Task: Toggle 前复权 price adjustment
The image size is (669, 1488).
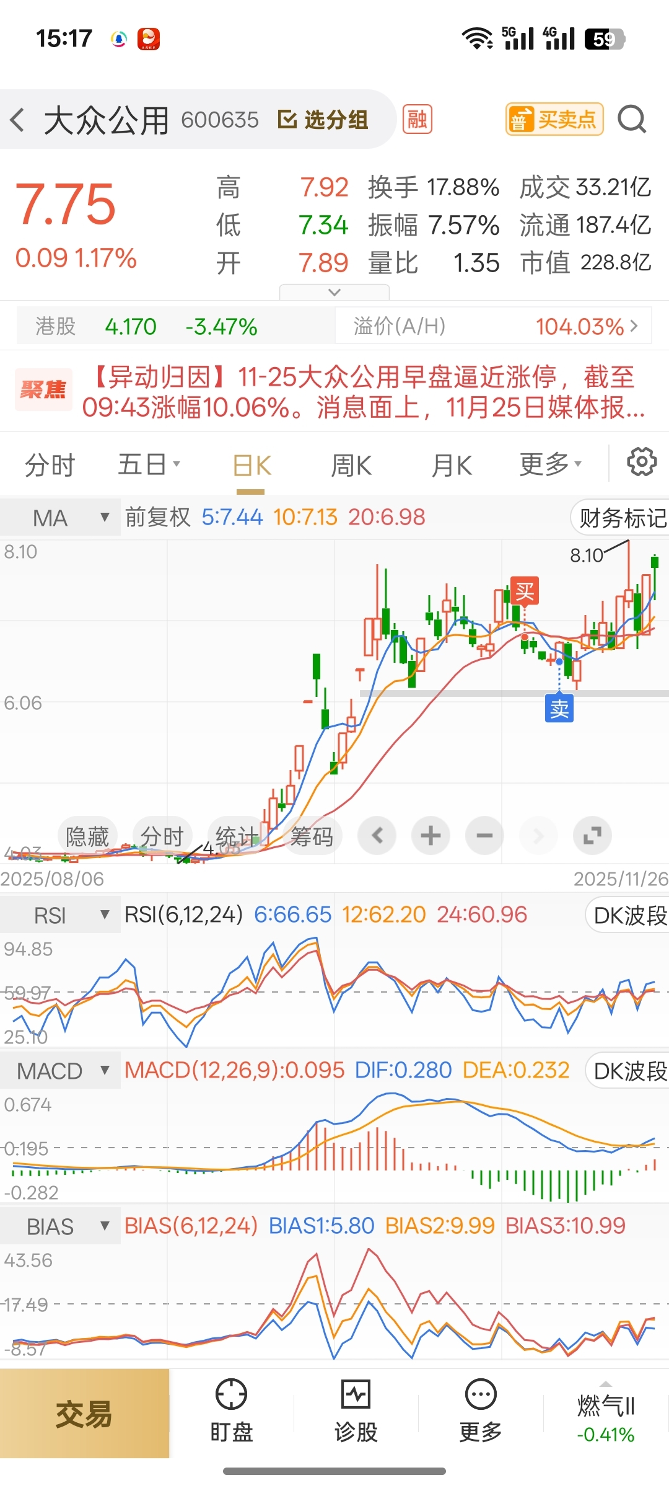Action: click(158, 517)
